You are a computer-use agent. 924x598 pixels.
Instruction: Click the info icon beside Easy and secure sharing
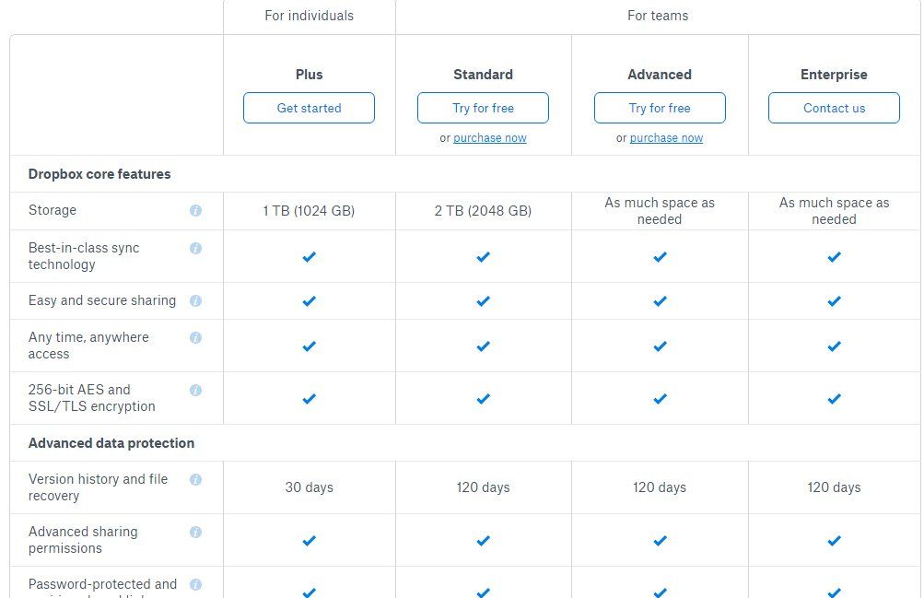(x=195, y=300)
